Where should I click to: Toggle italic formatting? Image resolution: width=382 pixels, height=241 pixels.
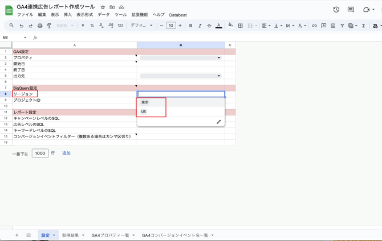[x=200, y=26]
